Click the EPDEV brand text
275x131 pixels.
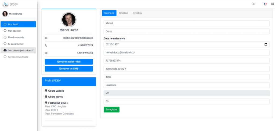pyautogui.click(x=14, y=4)
